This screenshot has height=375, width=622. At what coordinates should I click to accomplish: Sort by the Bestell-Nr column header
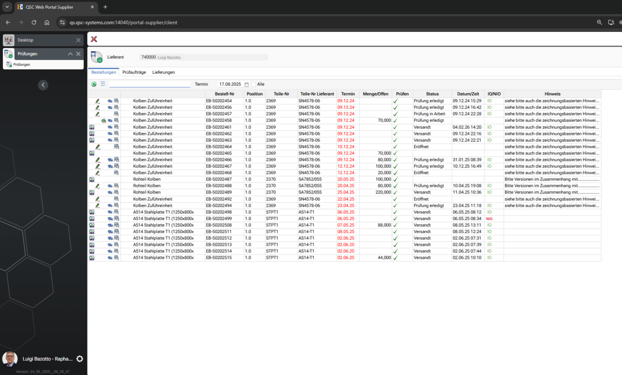click(x=224, y=94)
